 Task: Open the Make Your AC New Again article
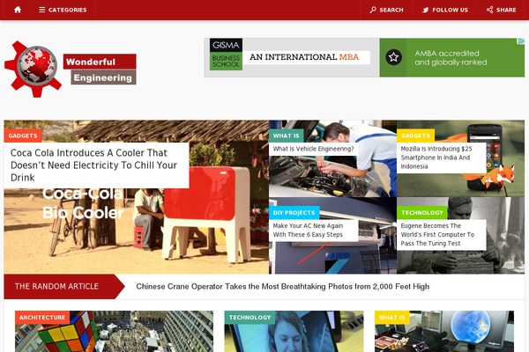tap(308, 231)
